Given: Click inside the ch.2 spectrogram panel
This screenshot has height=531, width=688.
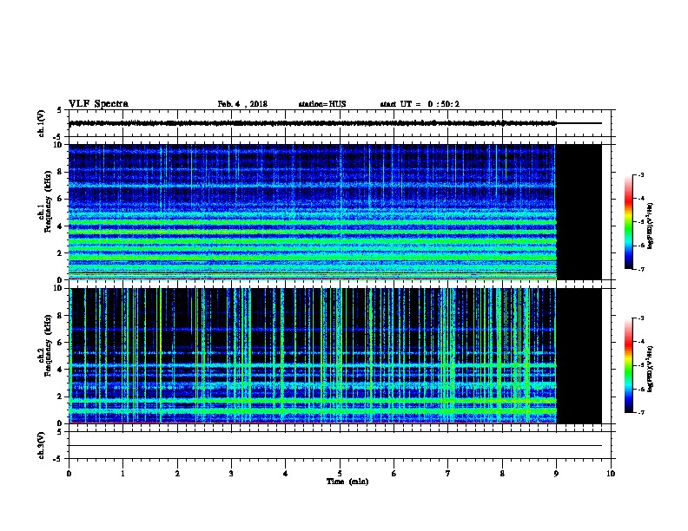Looking at the screenshot, I should (x=313, y=356).
